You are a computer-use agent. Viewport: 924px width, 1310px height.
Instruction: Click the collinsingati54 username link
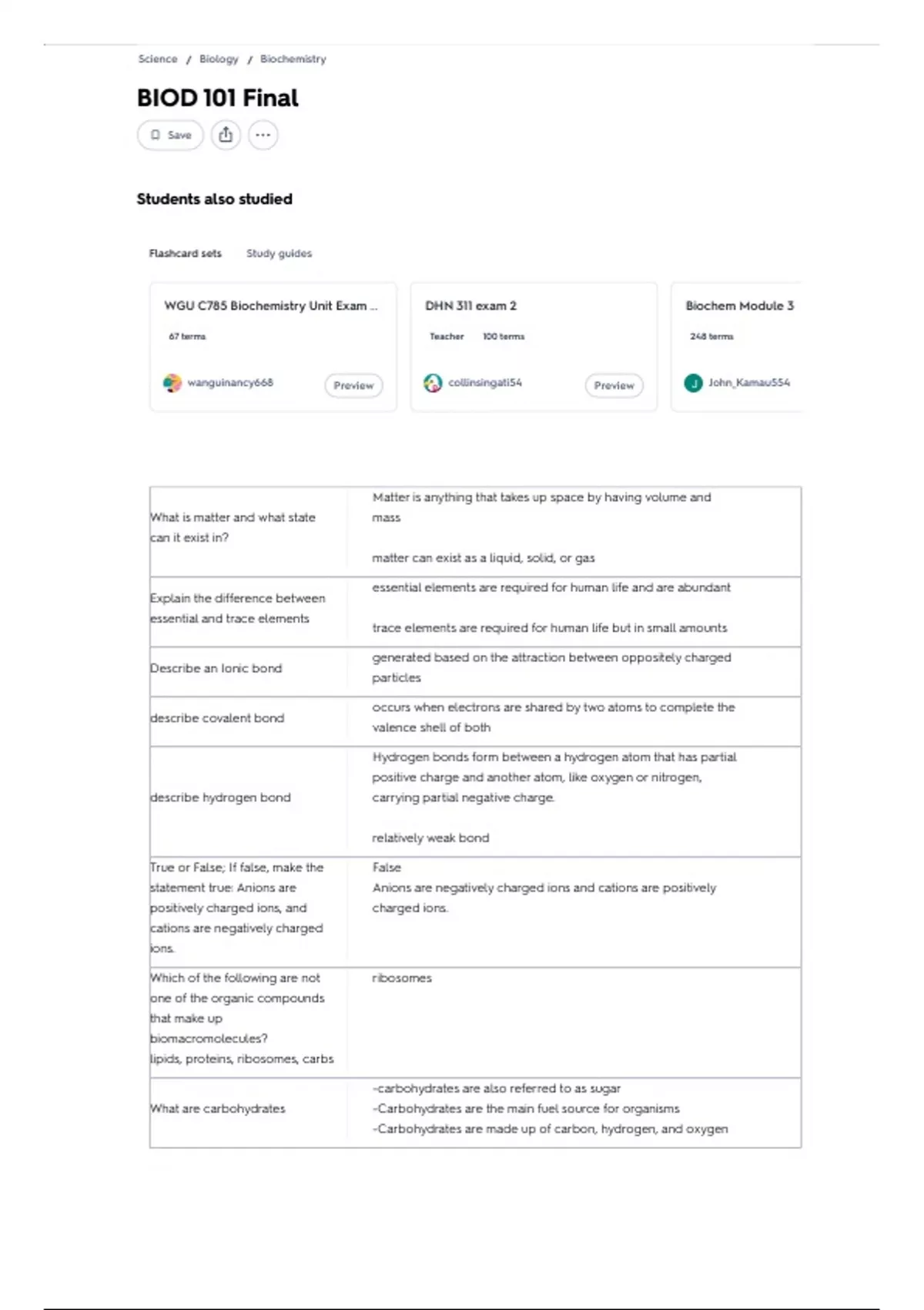[485, 382]
